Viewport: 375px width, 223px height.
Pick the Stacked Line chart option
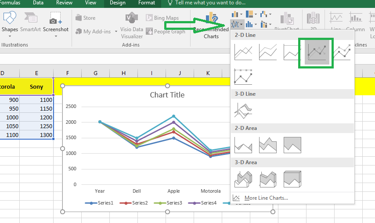click(x=267, y=53)
